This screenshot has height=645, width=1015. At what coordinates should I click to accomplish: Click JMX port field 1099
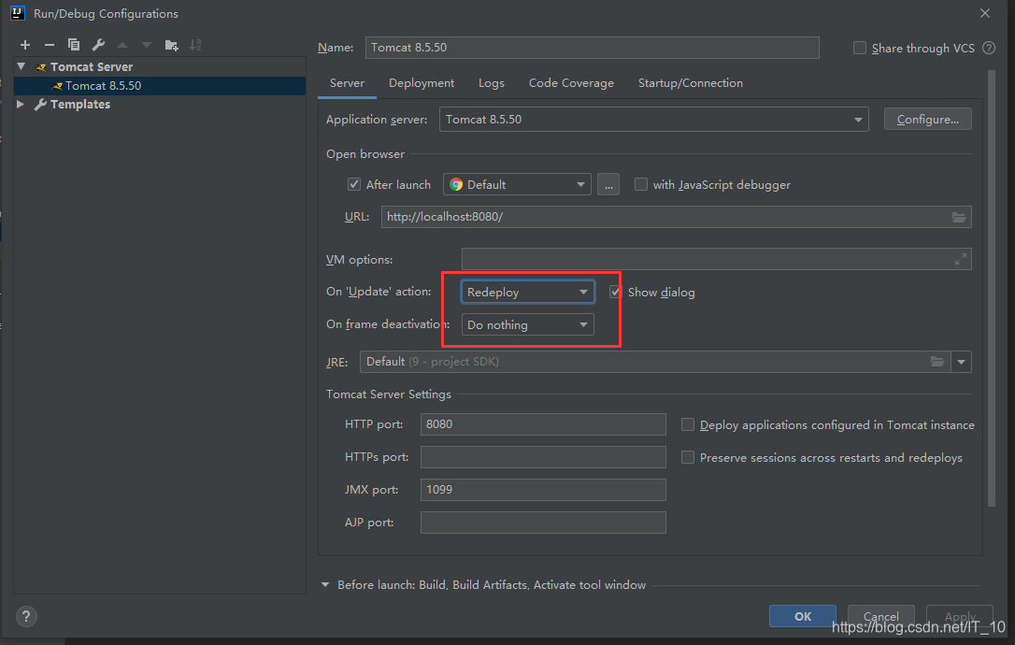click(x=543, y=490)
